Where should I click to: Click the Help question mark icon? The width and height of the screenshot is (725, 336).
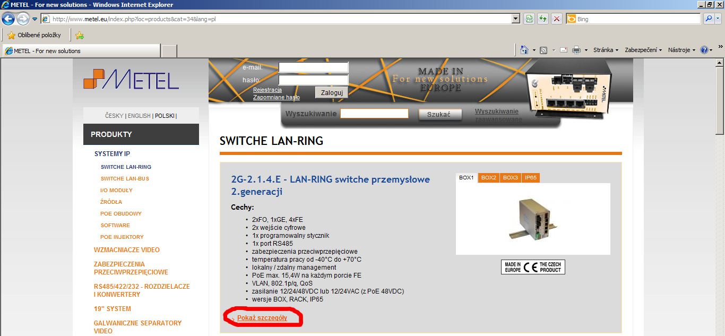pos(704,50)
